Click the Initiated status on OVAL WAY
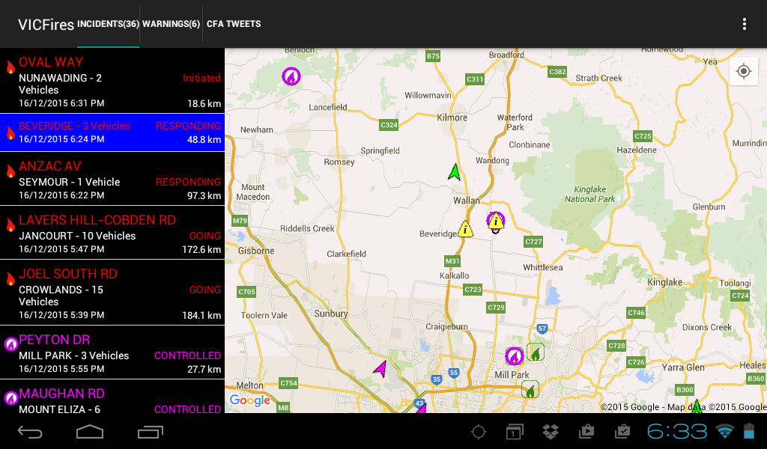This screenshot has width=767, height=449. click(201, 78)
